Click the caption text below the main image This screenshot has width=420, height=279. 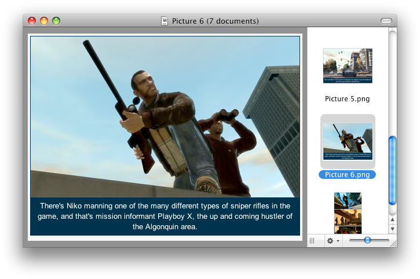point(165,216)
